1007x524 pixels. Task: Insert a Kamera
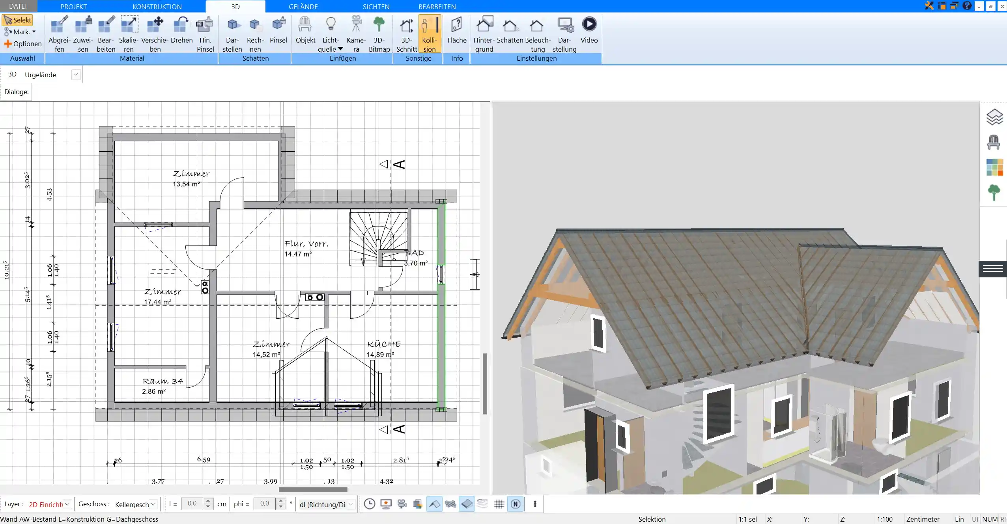point(356,34)
